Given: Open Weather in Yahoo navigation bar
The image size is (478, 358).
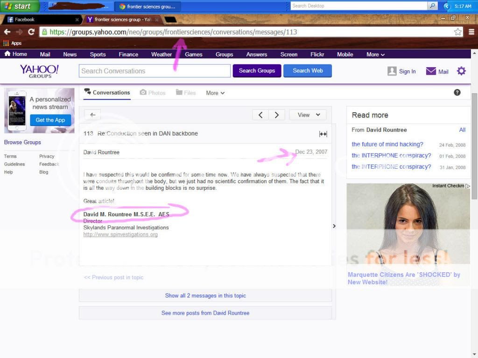Looking at the screenshot, I should 162,55.
